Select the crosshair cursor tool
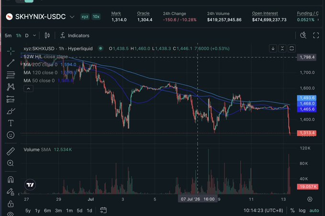The height and width of the screenshot is (216, 325). pos(11,51)
